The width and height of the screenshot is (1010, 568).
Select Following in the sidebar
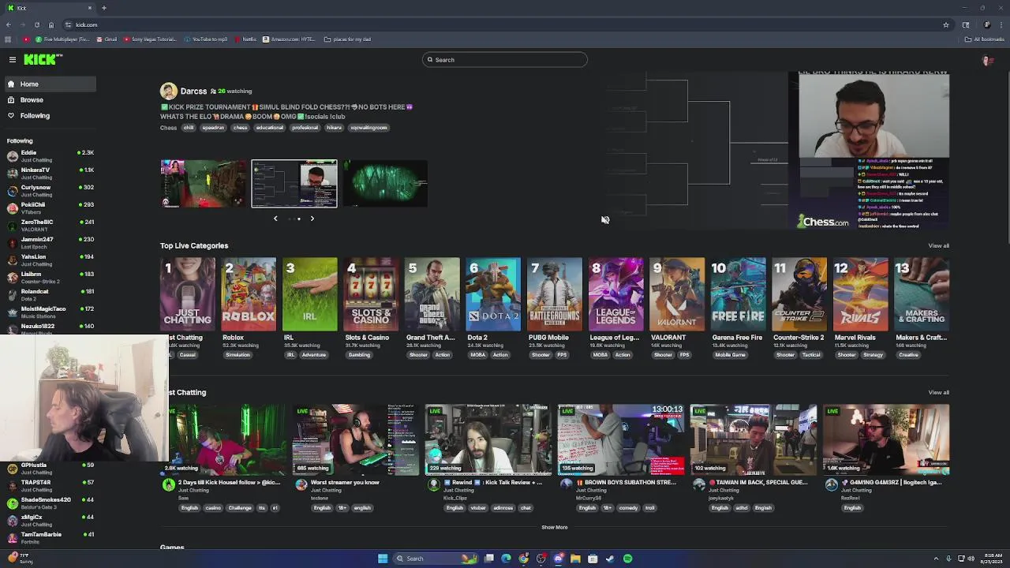coord(49,115)
